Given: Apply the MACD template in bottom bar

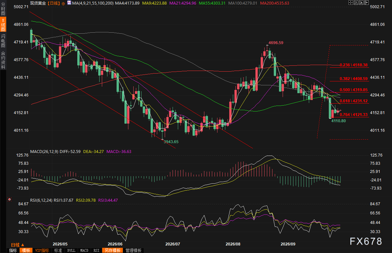Looking at the screenshot, I should (x=84, y=250).
